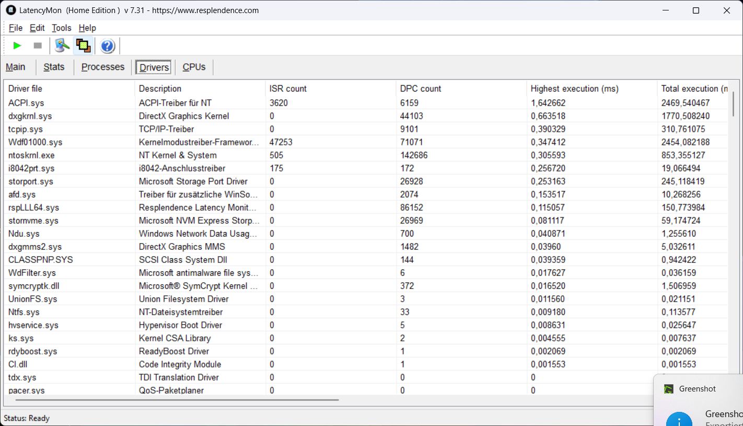
Task: Open the Edit menu
Action: tap(37, 28)
